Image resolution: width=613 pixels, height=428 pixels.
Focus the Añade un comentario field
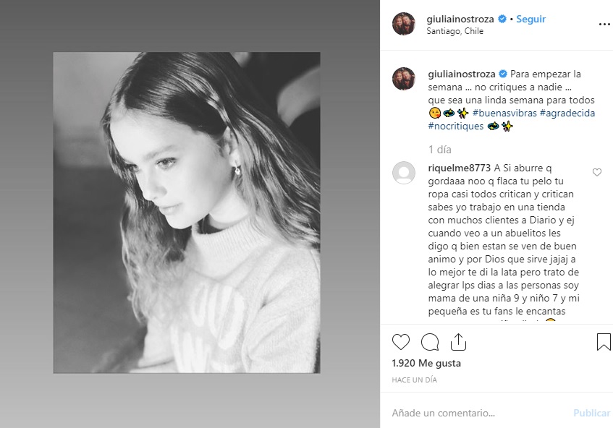pyautogui.click(x=470, y=414)
